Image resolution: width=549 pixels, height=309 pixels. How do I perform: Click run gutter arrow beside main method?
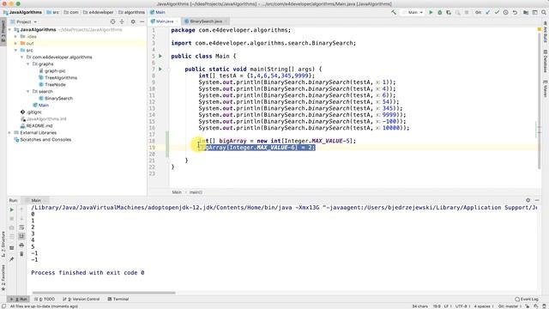click(x=160, y=69)
